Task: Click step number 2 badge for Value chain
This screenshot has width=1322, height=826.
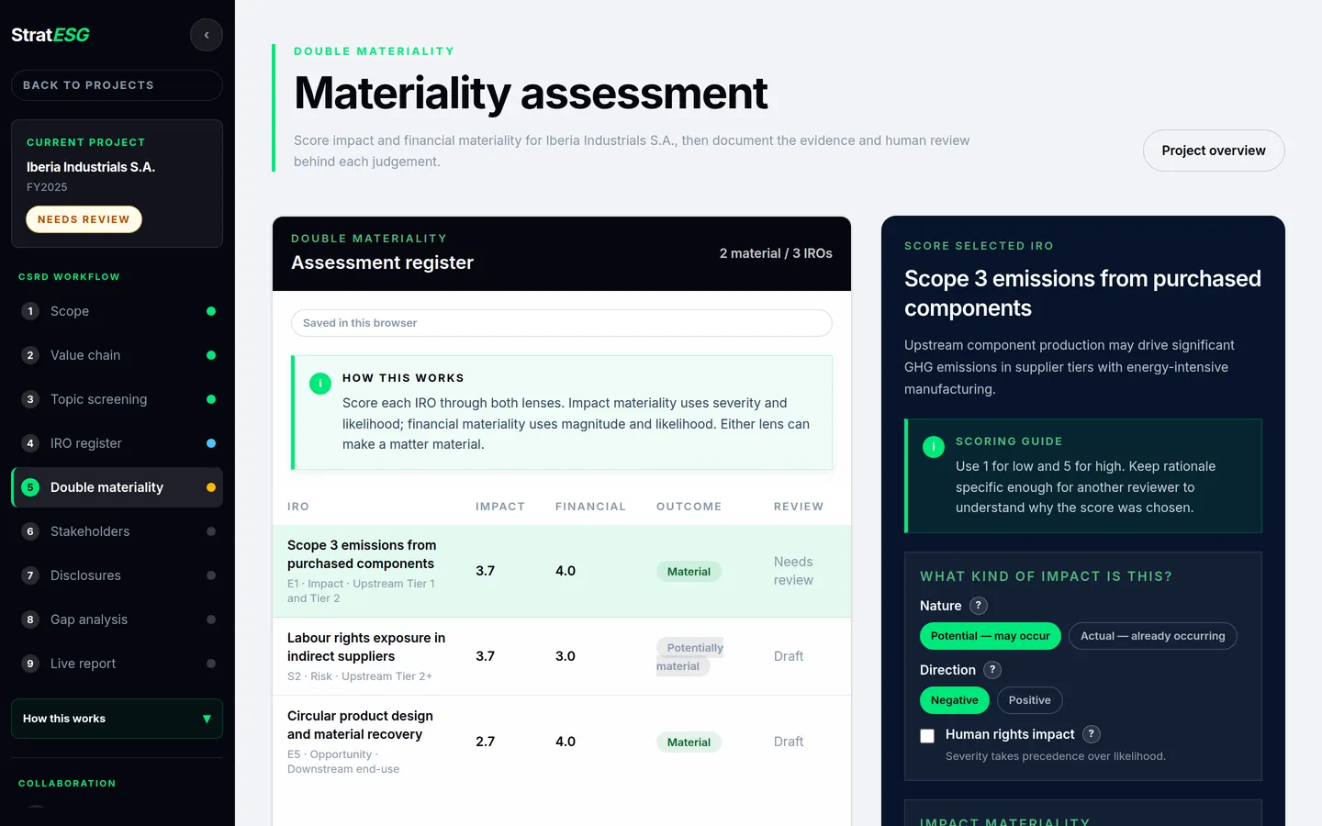Action: coord(30,355)
